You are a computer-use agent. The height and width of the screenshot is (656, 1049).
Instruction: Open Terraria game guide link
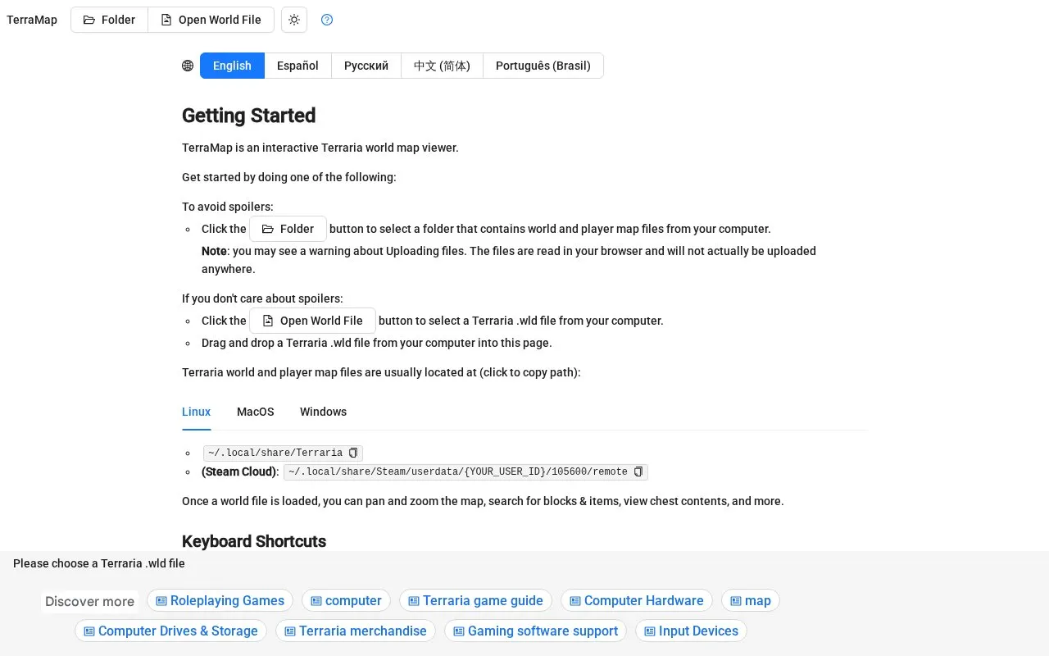[x=476, y=601]
